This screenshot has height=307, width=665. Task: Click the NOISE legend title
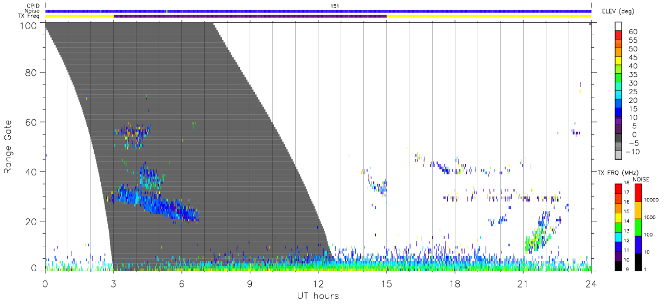[x=641, y=179]
